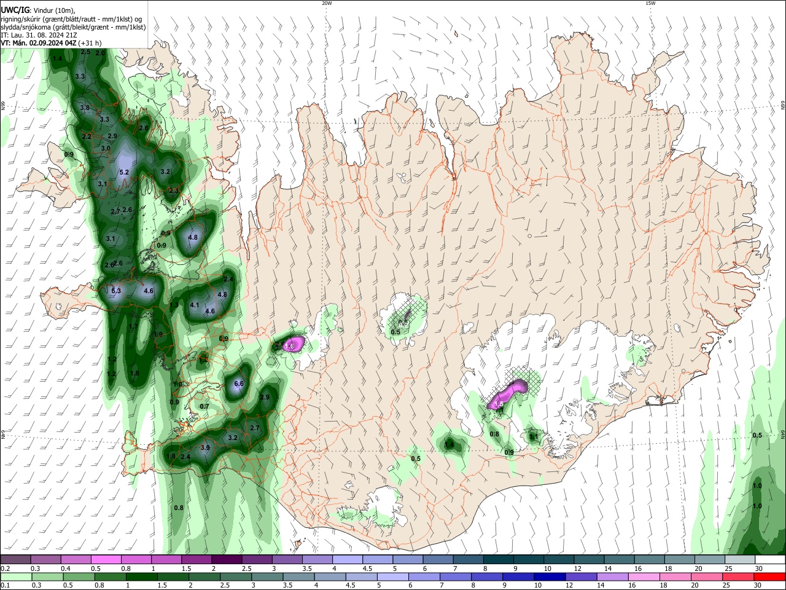Click light grey 25–30 swatch in upper legend row
The image size is (786, 590).
pyautogui.click(x=740, y=559)
